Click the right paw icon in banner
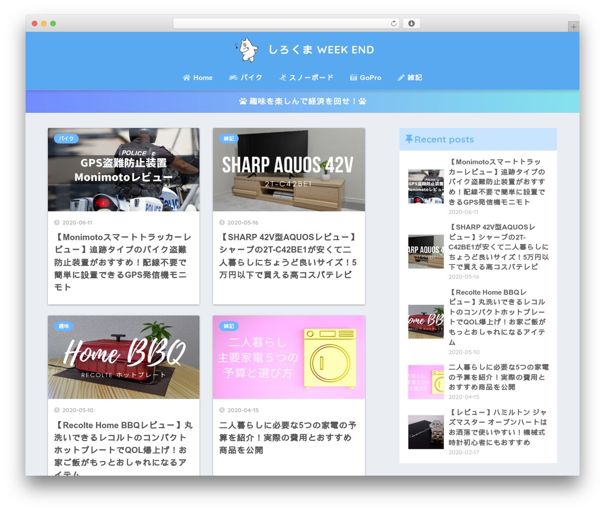 coord(363,101)
